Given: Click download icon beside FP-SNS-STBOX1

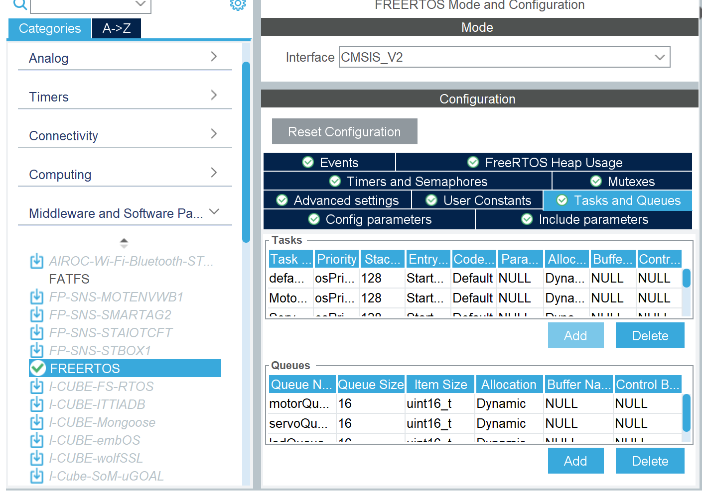Looking at the screenshot, I should click(x=36, y=351).
